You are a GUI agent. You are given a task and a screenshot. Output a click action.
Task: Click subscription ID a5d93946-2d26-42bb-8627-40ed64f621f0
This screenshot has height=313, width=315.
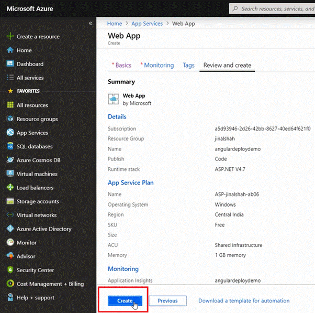[x=263, y=128]
